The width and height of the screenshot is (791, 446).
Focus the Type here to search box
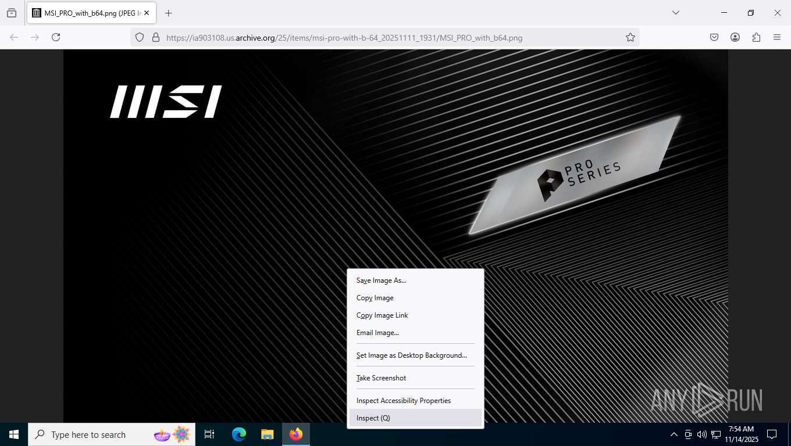(x=112, y=434)
